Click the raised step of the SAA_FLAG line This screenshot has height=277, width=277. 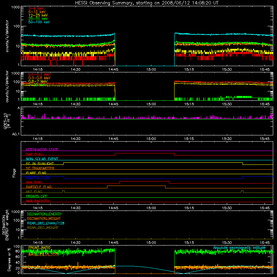(x=144, y=181)
